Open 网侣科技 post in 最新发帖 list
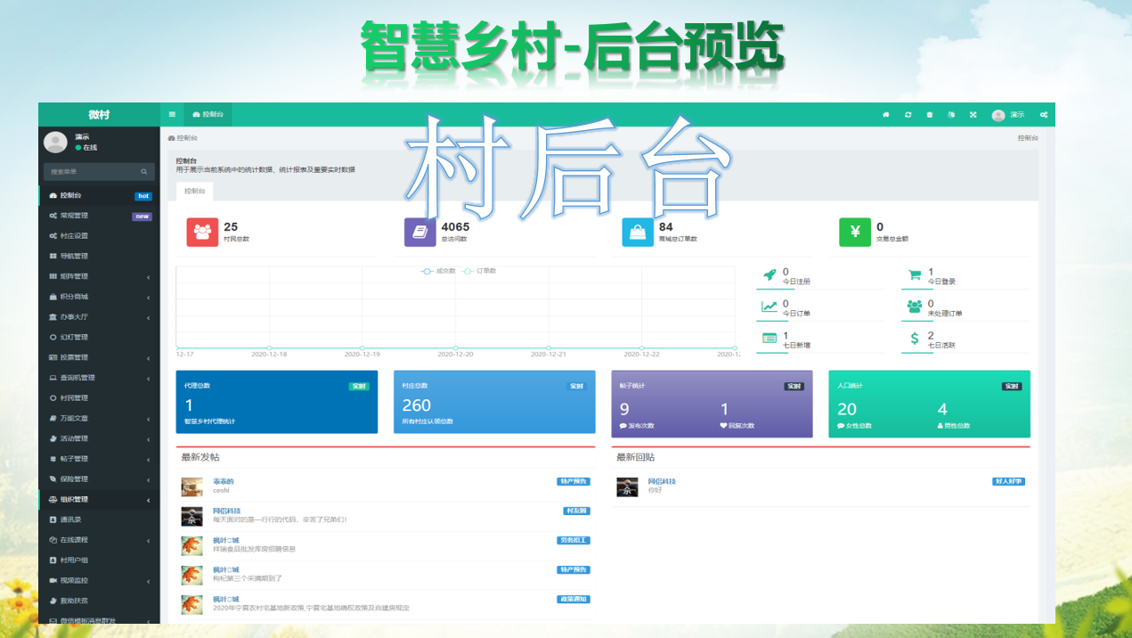This screenshot has height=638, width=1132. tap(226, 511)
